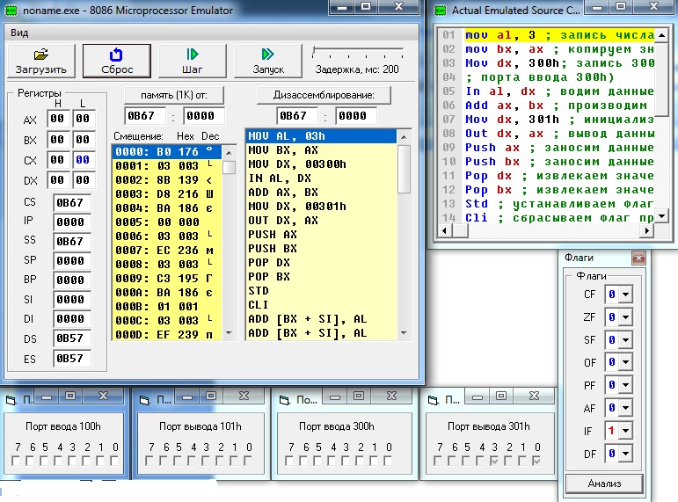Click source window scroll-down arrow
Screen dimensions: 678x502
coord(661,216)
